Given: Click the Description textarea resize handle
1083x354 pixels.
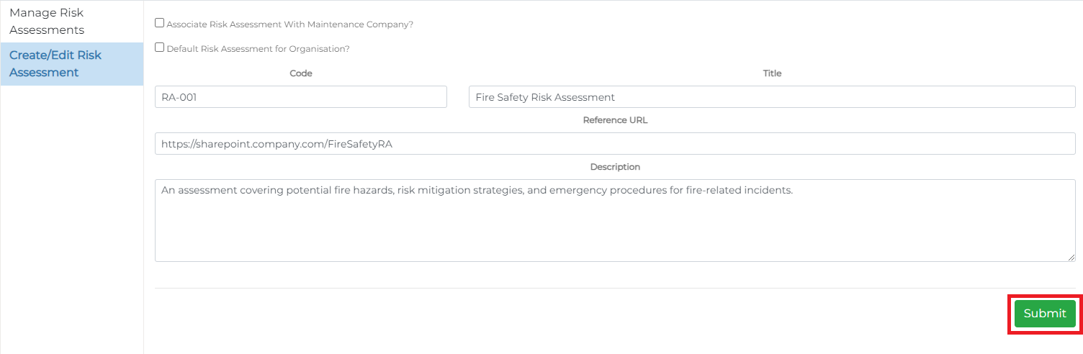Looking at the screenshot, I should (x=1071, y=257).
